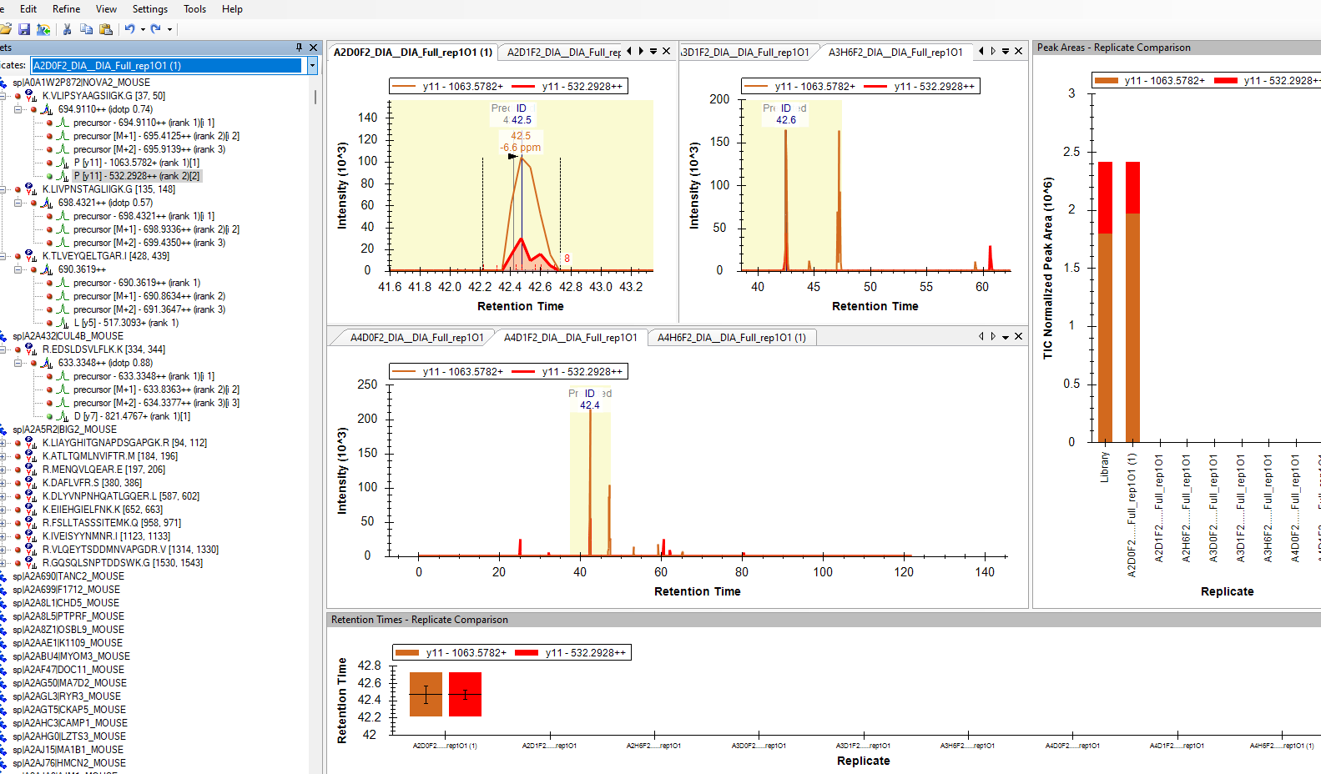
Task: Click the Save document toolbar icon
Action: click(24, 29)
